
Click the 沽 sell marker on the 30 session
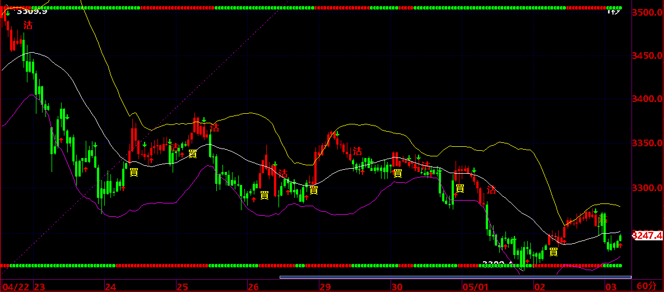(426, 166)
